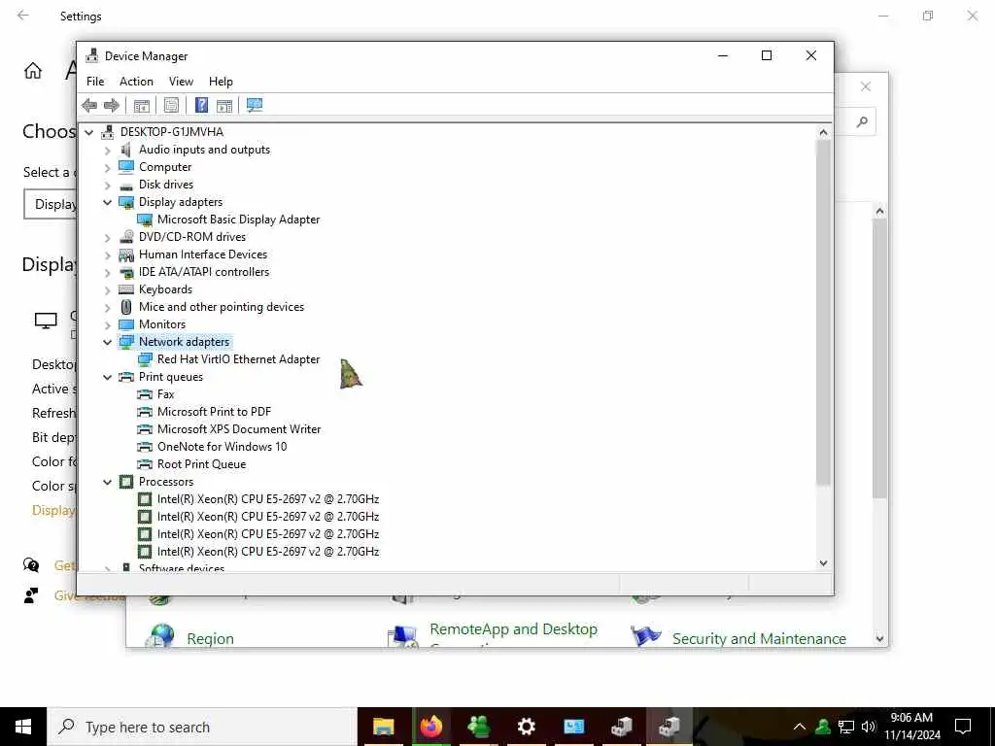Expand Audio inputs and outputs
This screenshot has height=746, width=995.
tap(107, 151)
